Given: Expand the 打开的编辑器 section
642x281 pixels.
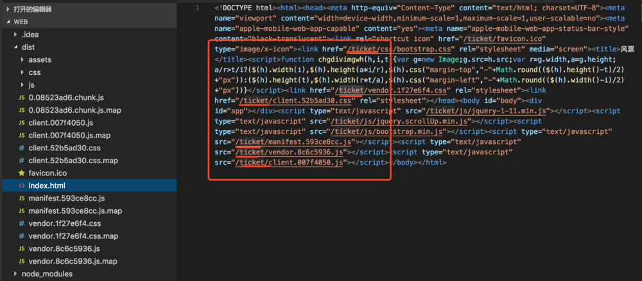Looking at the screenshot, I should pyautogui.click(x=7, y=9).
